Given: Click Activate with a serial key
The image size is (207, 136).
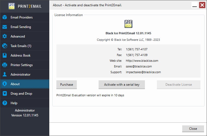Looking at the screenshot, I should coord(121,85).
